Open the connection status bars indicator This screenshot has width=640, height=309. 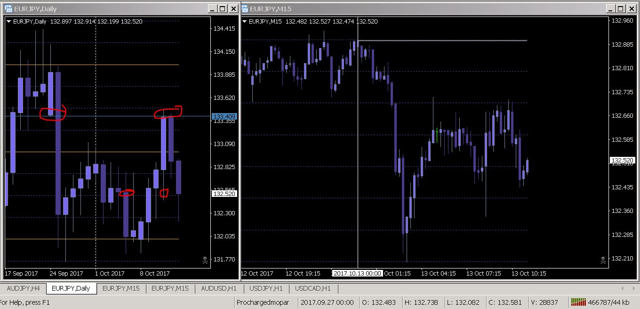point(578,302)
